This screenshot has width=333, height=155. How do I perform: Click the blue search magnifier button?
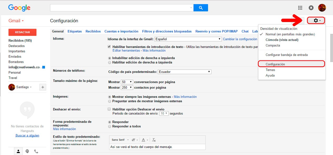point(201,8)
